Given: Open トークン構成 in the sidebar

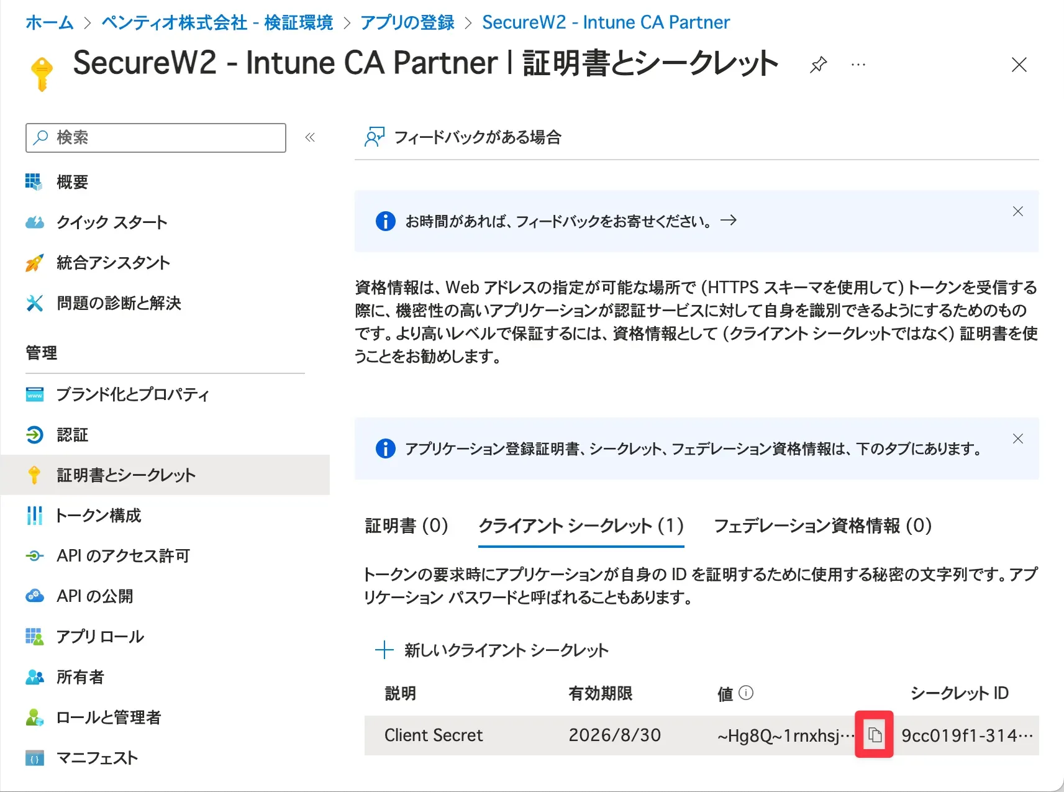Looking at the screenshot, I should click(99, 516).
